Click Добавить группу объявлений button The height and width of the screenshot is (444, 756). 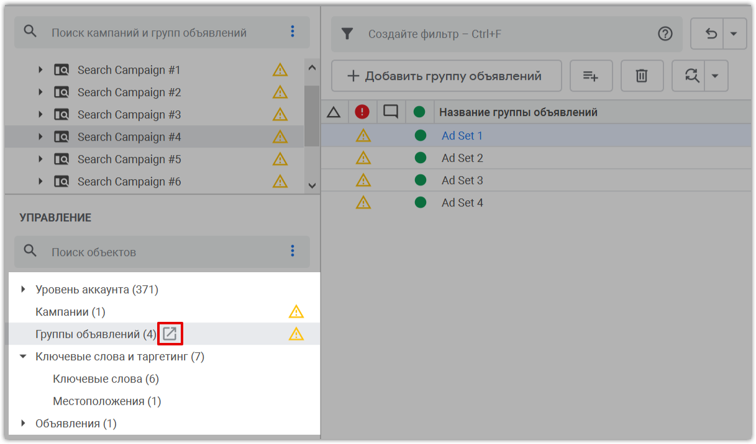pos(446,76)
